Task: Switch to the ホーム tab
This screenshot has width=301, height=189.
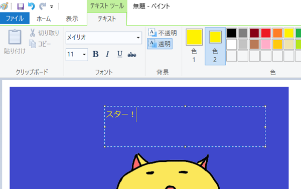Action: click(44, 19)
